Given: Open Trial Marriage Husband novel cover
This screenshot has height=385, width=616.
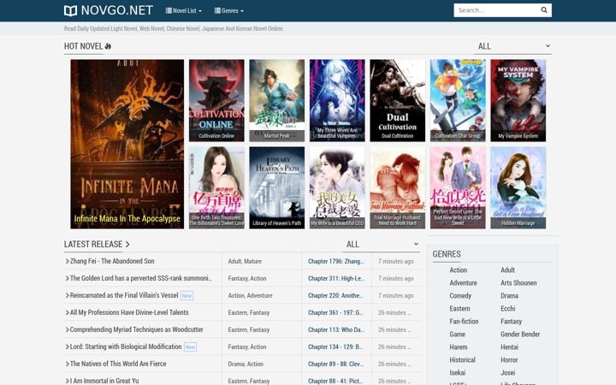Looking at the screenshot, I should coord(398,187).
